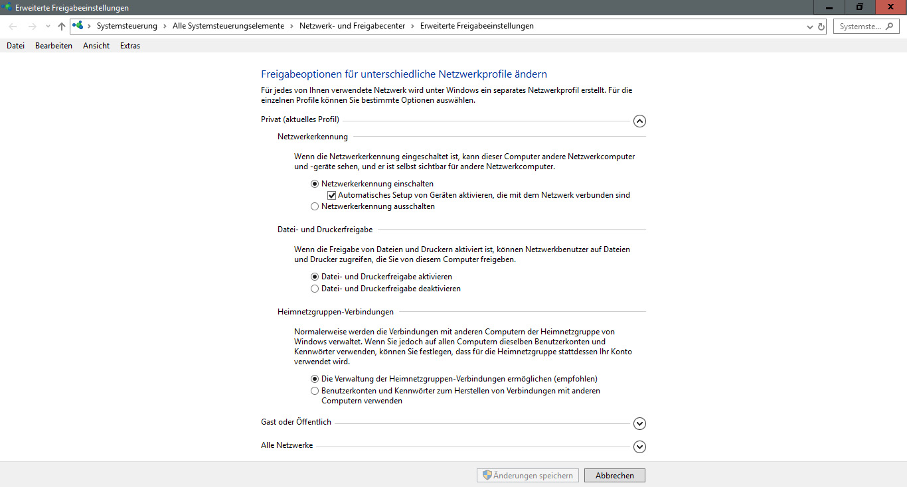This screenshot has height=487, width=907.
Task: Click the Änderungen speichern button
Action: point(528,475)
